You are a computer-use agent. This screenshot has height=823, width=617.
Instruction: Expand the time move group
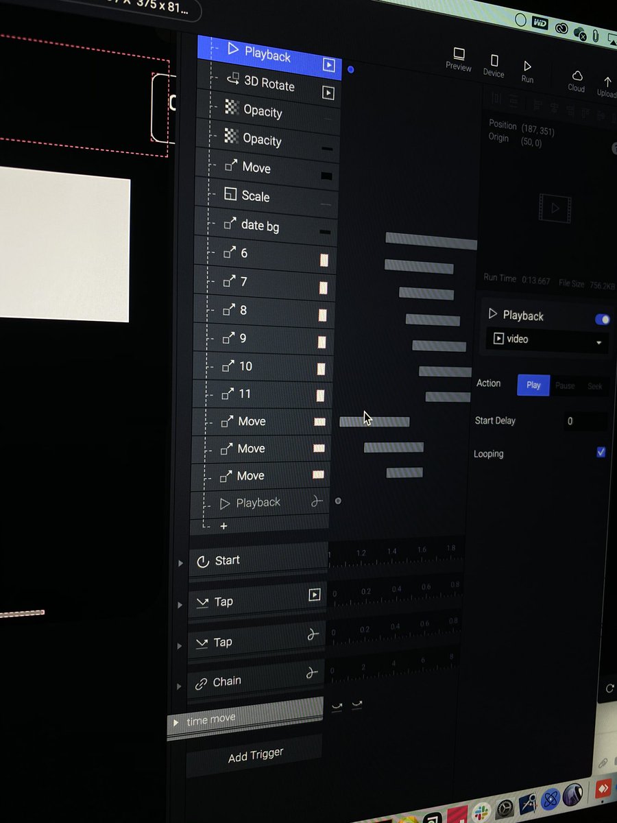point(176,722)
